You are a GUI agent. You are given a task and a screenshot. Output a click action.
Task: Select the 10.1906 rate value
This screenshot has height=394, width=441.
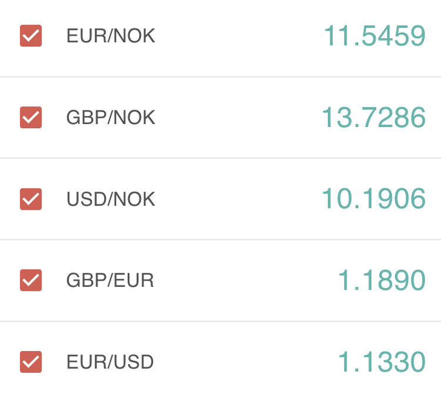click(x=373, y=199)
